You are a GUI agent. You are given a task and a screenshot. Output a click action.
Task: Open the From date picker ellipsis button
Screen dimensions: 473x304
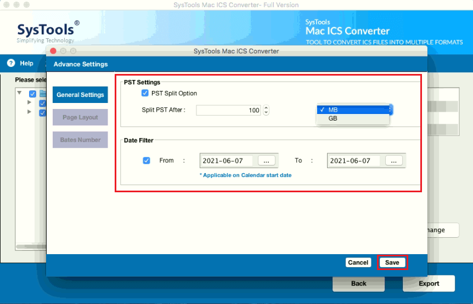point(266,160)
